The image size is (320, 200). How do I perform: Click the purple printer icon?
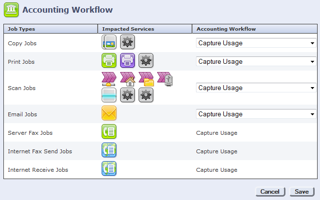coord(127,61)
